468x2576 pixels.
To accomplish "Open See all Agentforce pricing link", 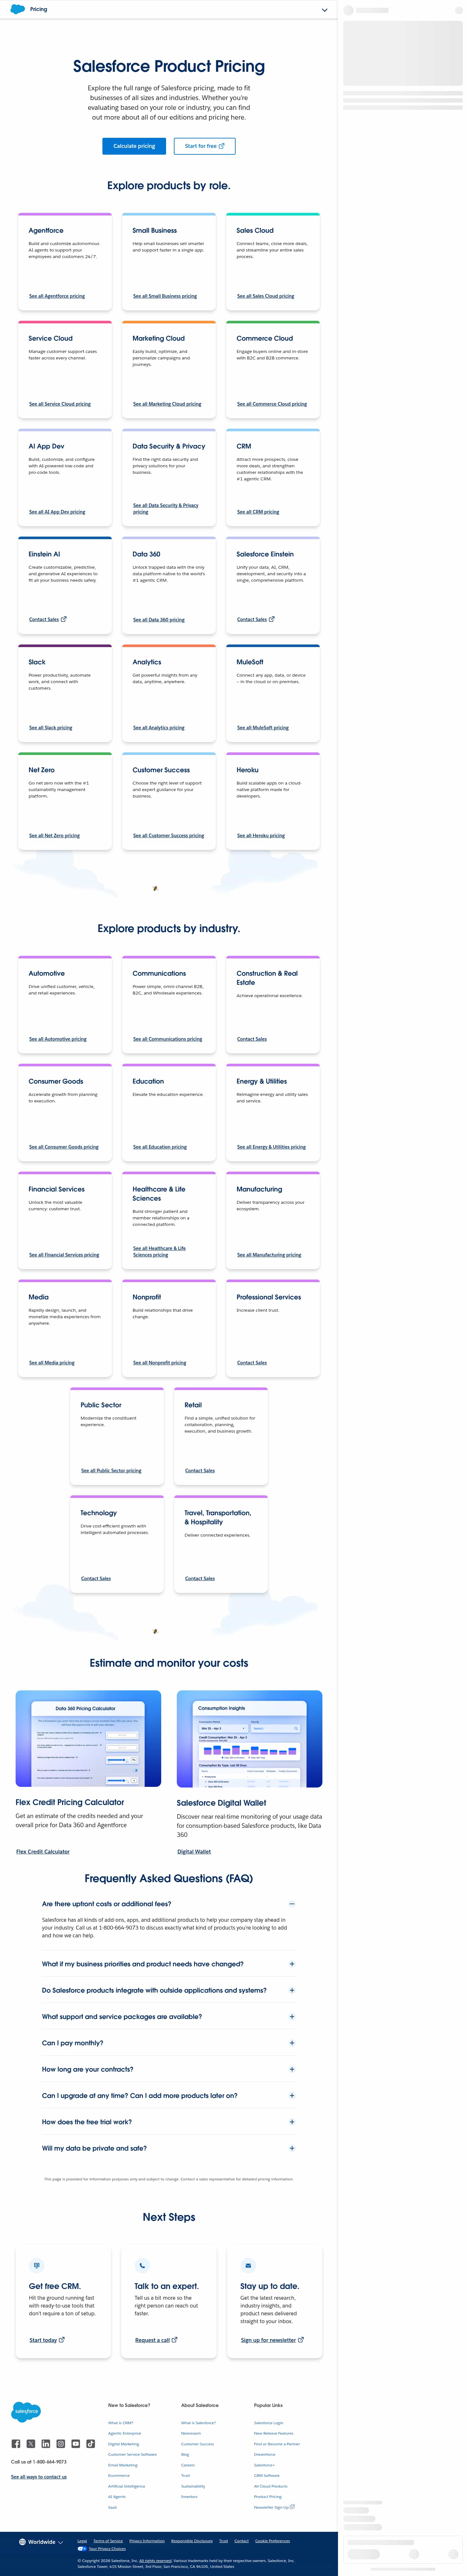I will 57,296.
